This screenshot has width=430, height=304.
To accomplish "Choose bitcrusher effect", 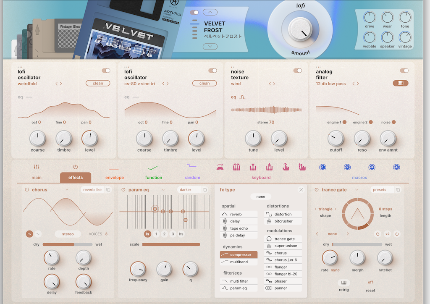I will pyautogui.click(x=283, y=221).
